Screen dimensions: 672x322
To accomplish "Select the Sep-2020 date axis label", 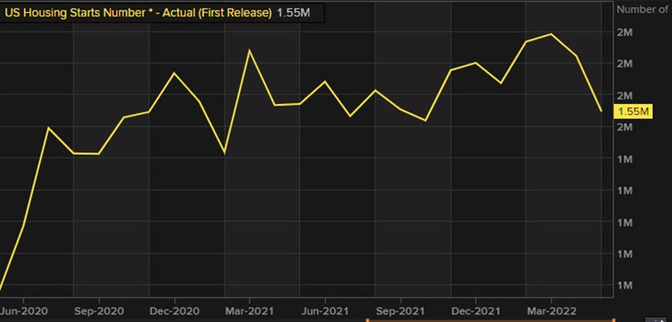I will pos(99,311).
